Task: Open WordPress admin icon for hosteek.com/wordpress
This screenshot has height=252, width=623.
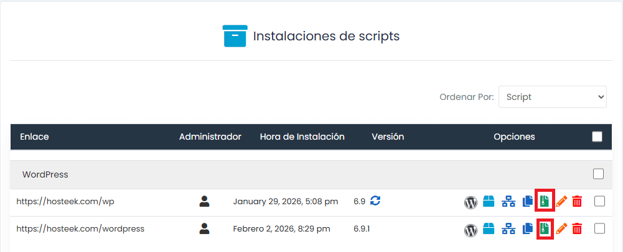Action: point(471,230)
